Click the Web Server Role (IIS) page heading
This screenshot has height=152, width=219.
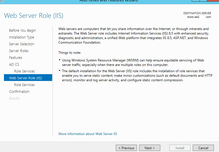coord(34,16)
